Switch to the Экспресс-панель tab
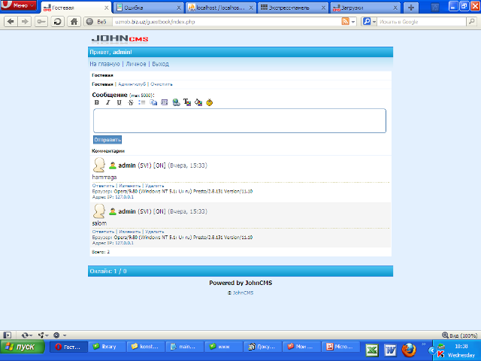 (x=293, y=8)
